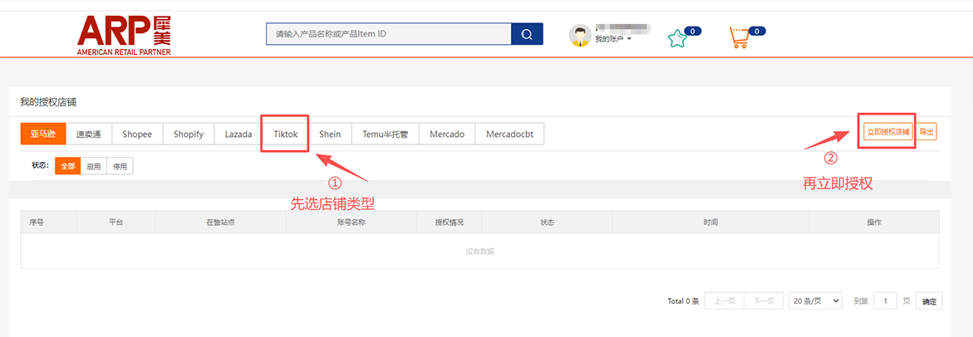Select the 停用 status filter
973x337 pixels.
(x=120, y=166)
